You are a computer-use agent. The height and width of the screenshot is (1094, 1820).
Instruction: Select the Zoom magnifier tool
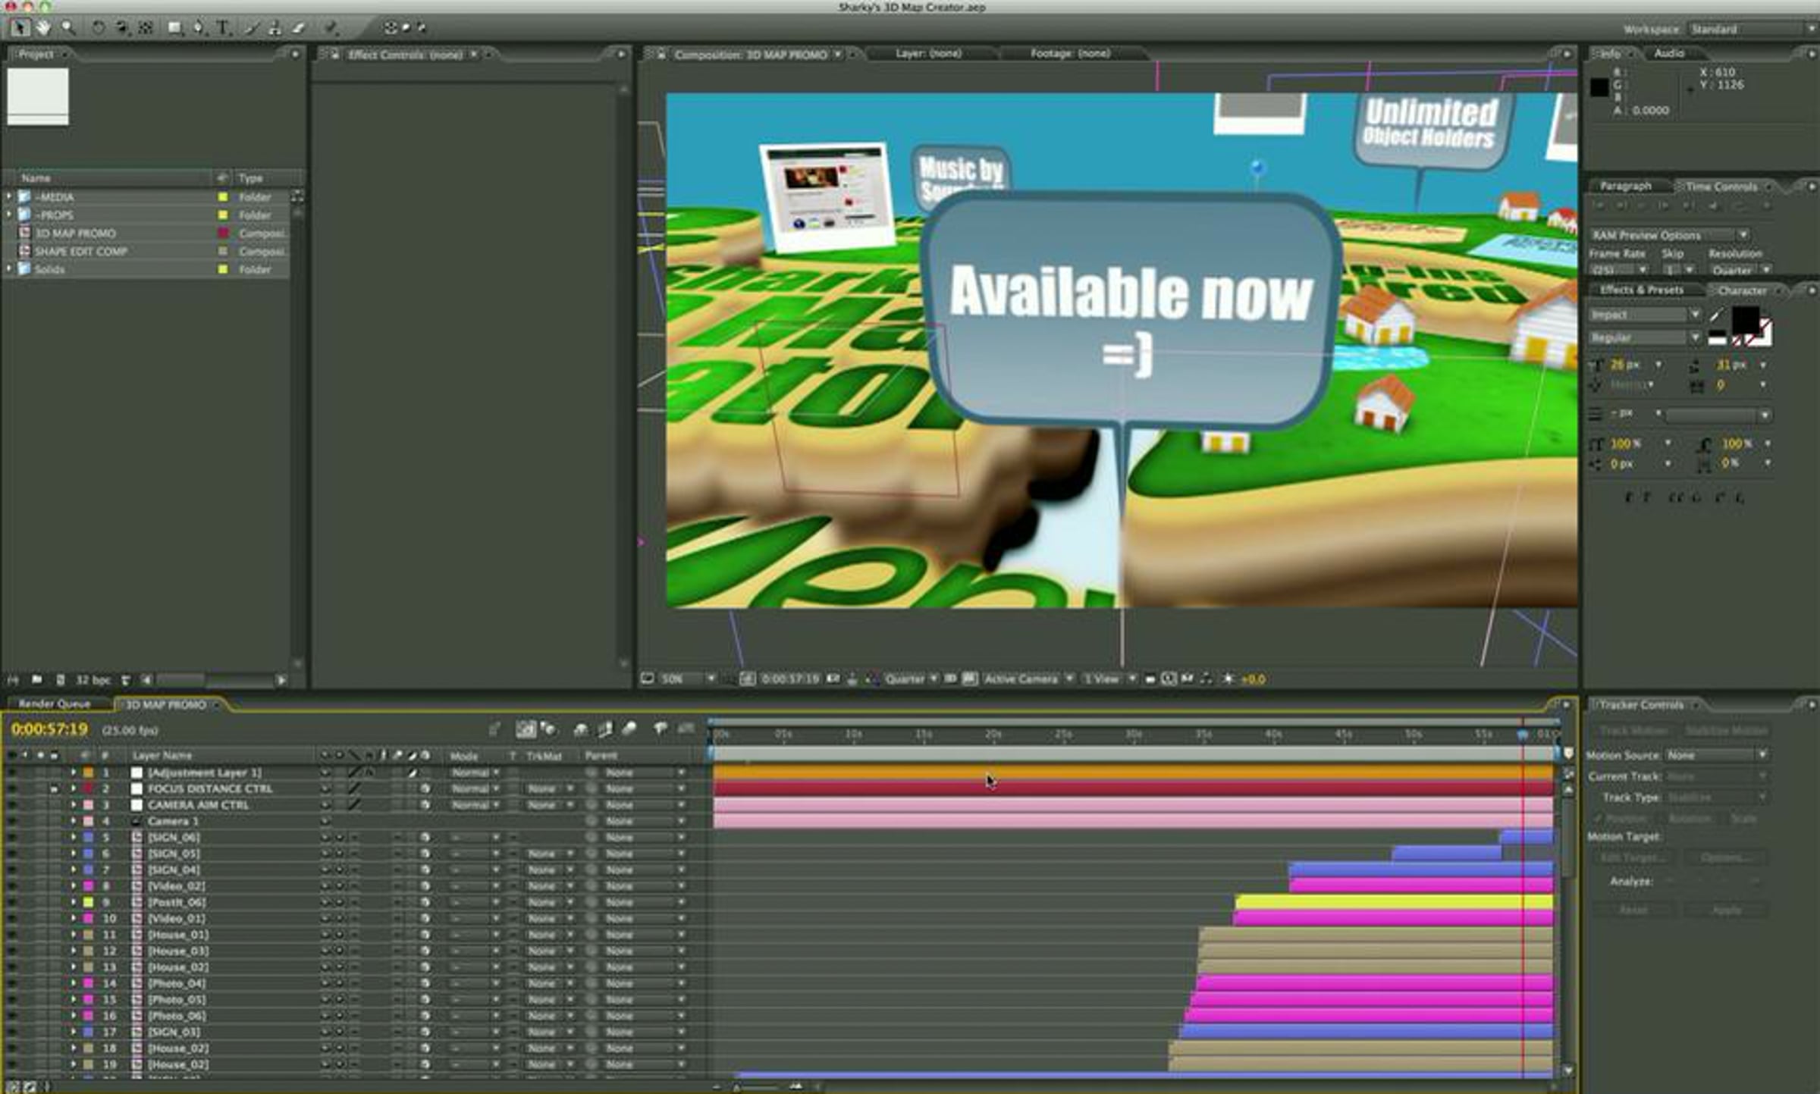click(x=68, y=28)
